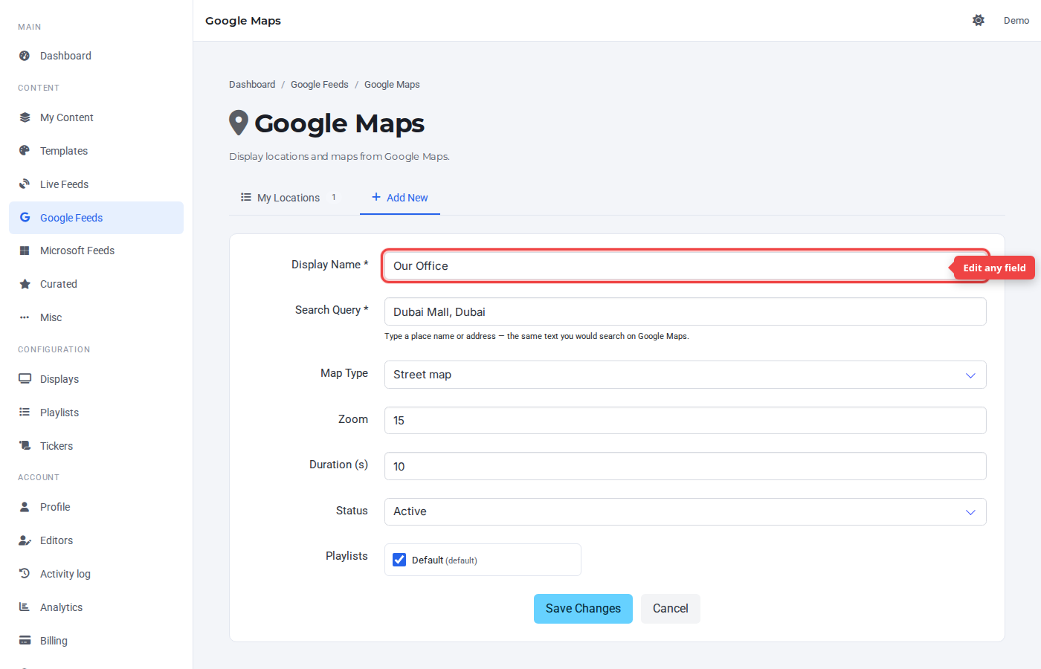Click the Google Feeds G icon
The image size is (1041, 669).
click(x=25, y=218)
